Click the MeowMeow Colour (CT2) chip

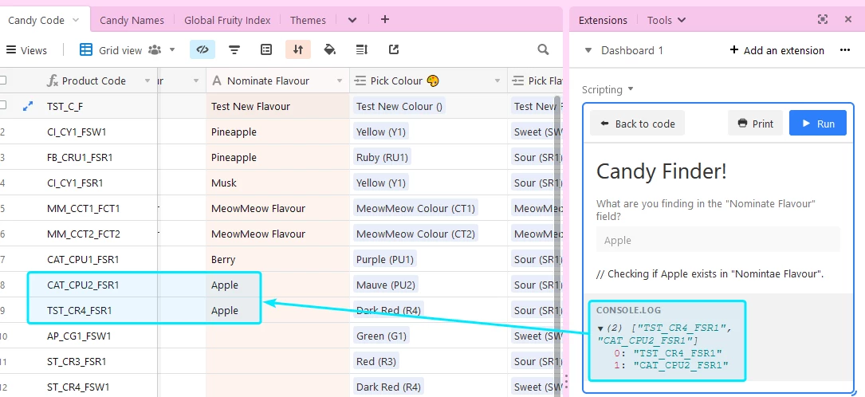415,234
